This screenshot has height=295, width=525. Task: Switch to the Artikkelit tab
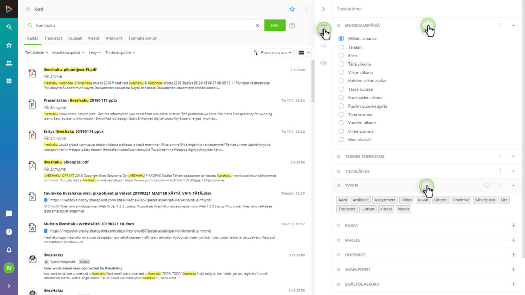pyautogui.click(x=114, y=38)
